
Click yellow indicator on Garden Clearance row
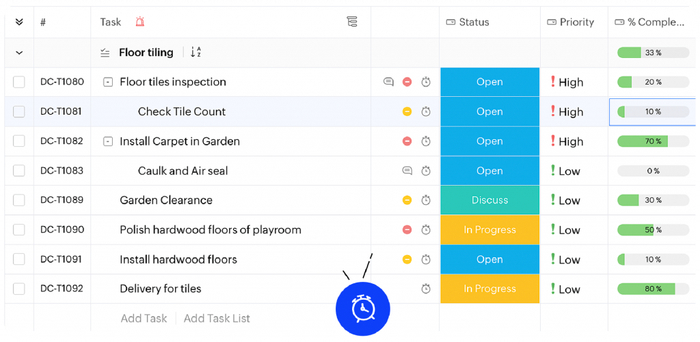[407, 200]
